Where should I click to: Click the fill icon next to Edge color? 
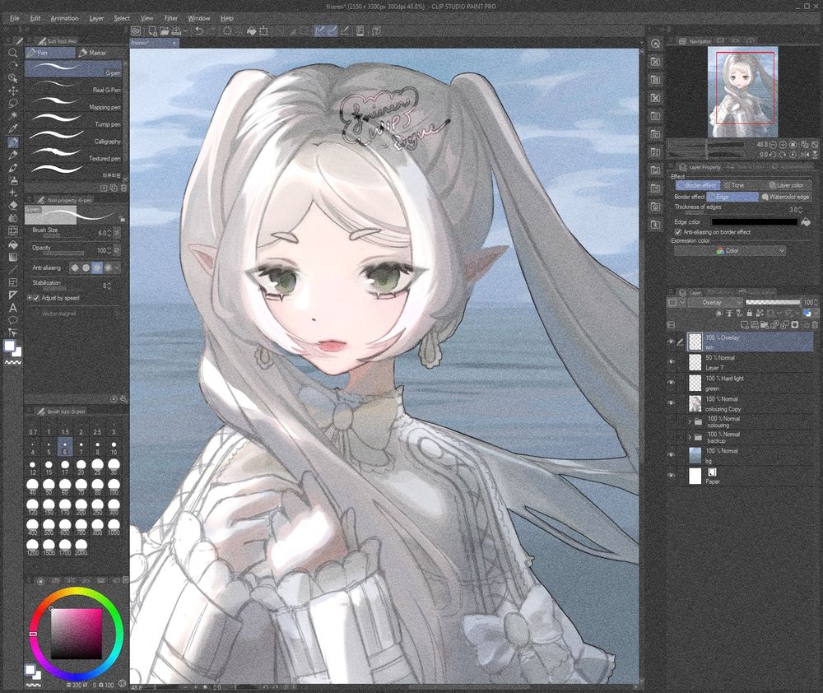806,222
